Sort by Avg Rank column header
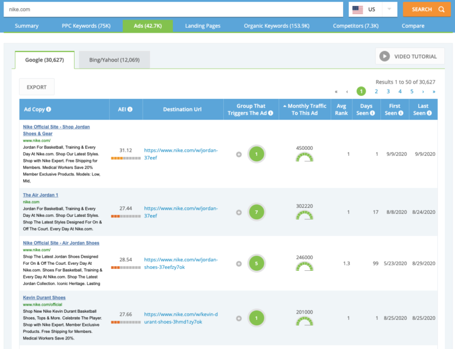Image resolution: width=455 pixels, height=349 pixels. click(x=341, y=110)
